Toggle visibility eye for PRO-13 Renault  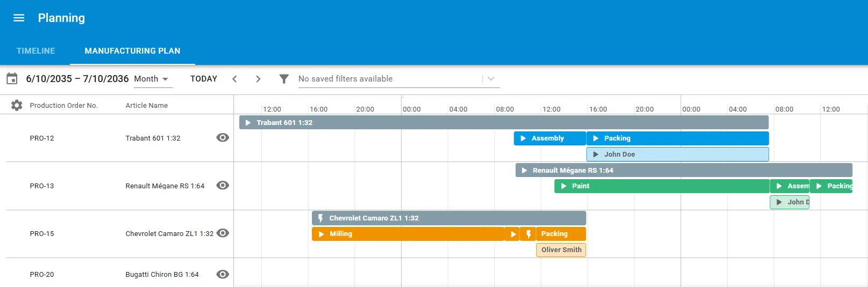click(x=223, y=186)
